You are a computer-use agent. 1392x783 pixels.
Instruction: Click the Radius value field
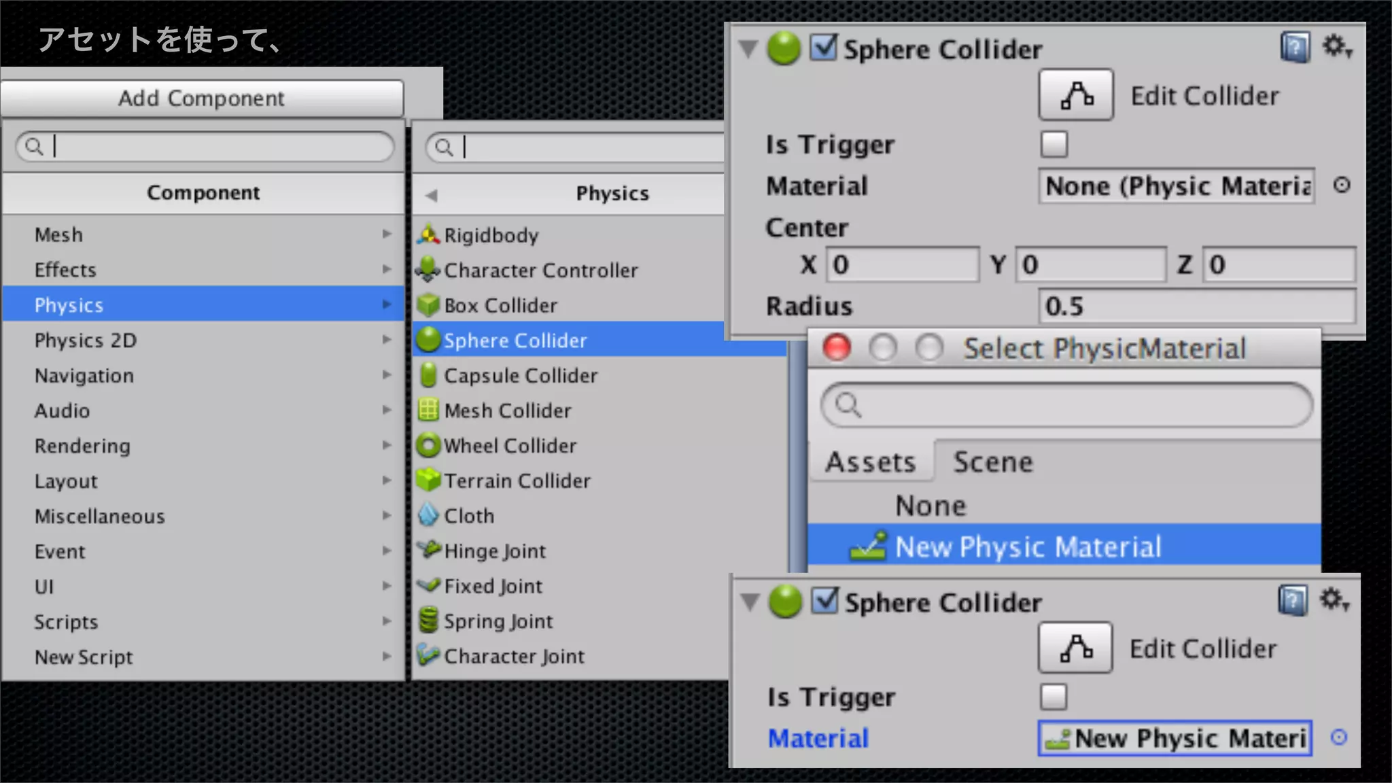click(1196, 307)
